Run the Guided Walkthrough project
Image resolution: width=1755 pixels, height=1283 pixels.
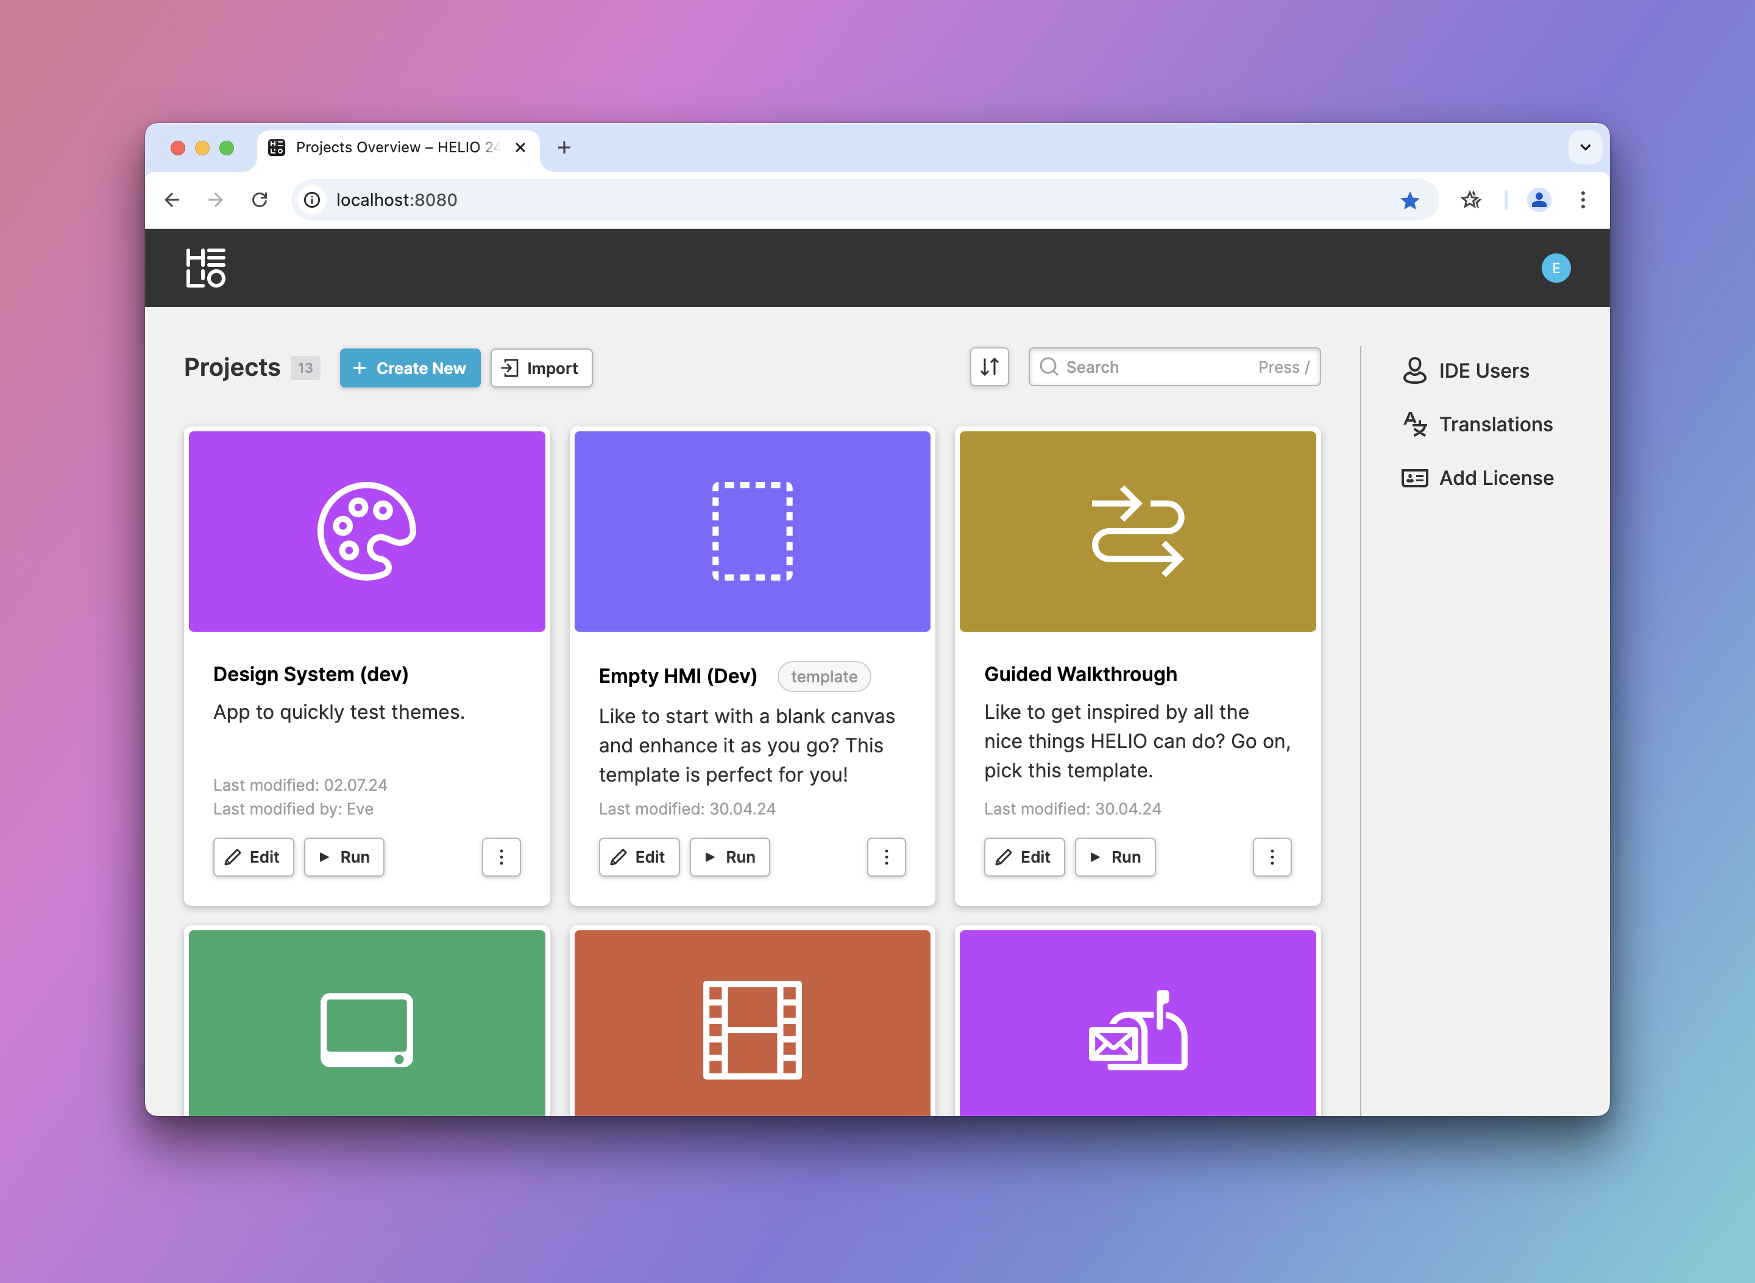click(1114, 857)
